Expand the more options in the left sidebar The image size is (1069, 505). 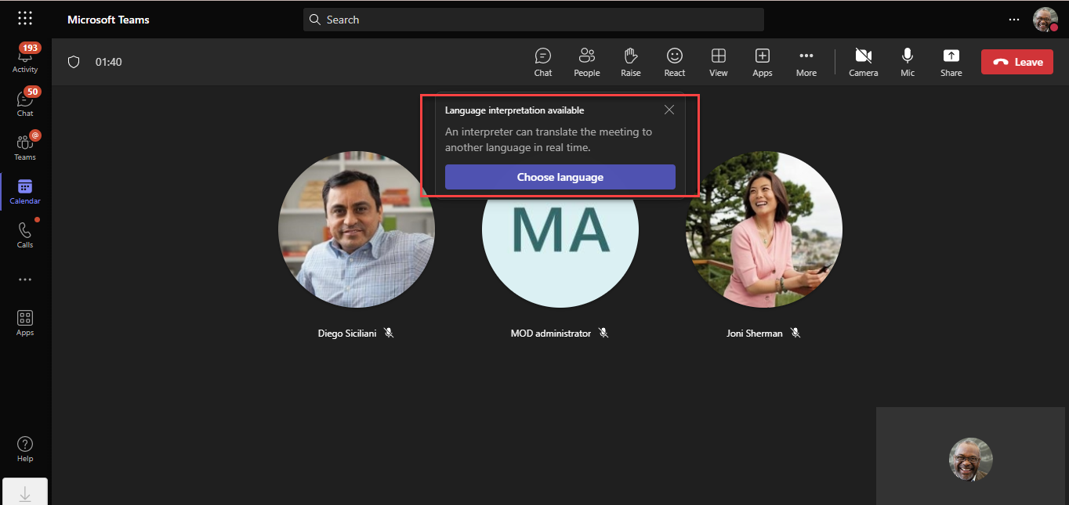24,280
